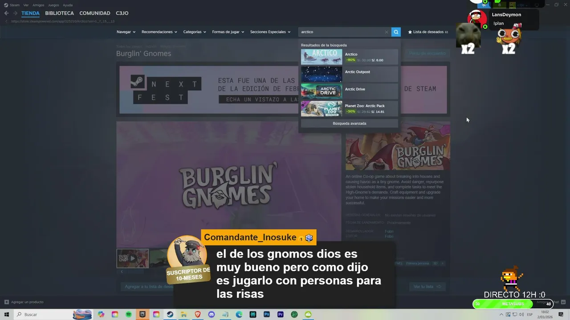Click the Burglin' Gnomes main video player
Viewport: 570px width, 320px height.
[x=228, y=184]
